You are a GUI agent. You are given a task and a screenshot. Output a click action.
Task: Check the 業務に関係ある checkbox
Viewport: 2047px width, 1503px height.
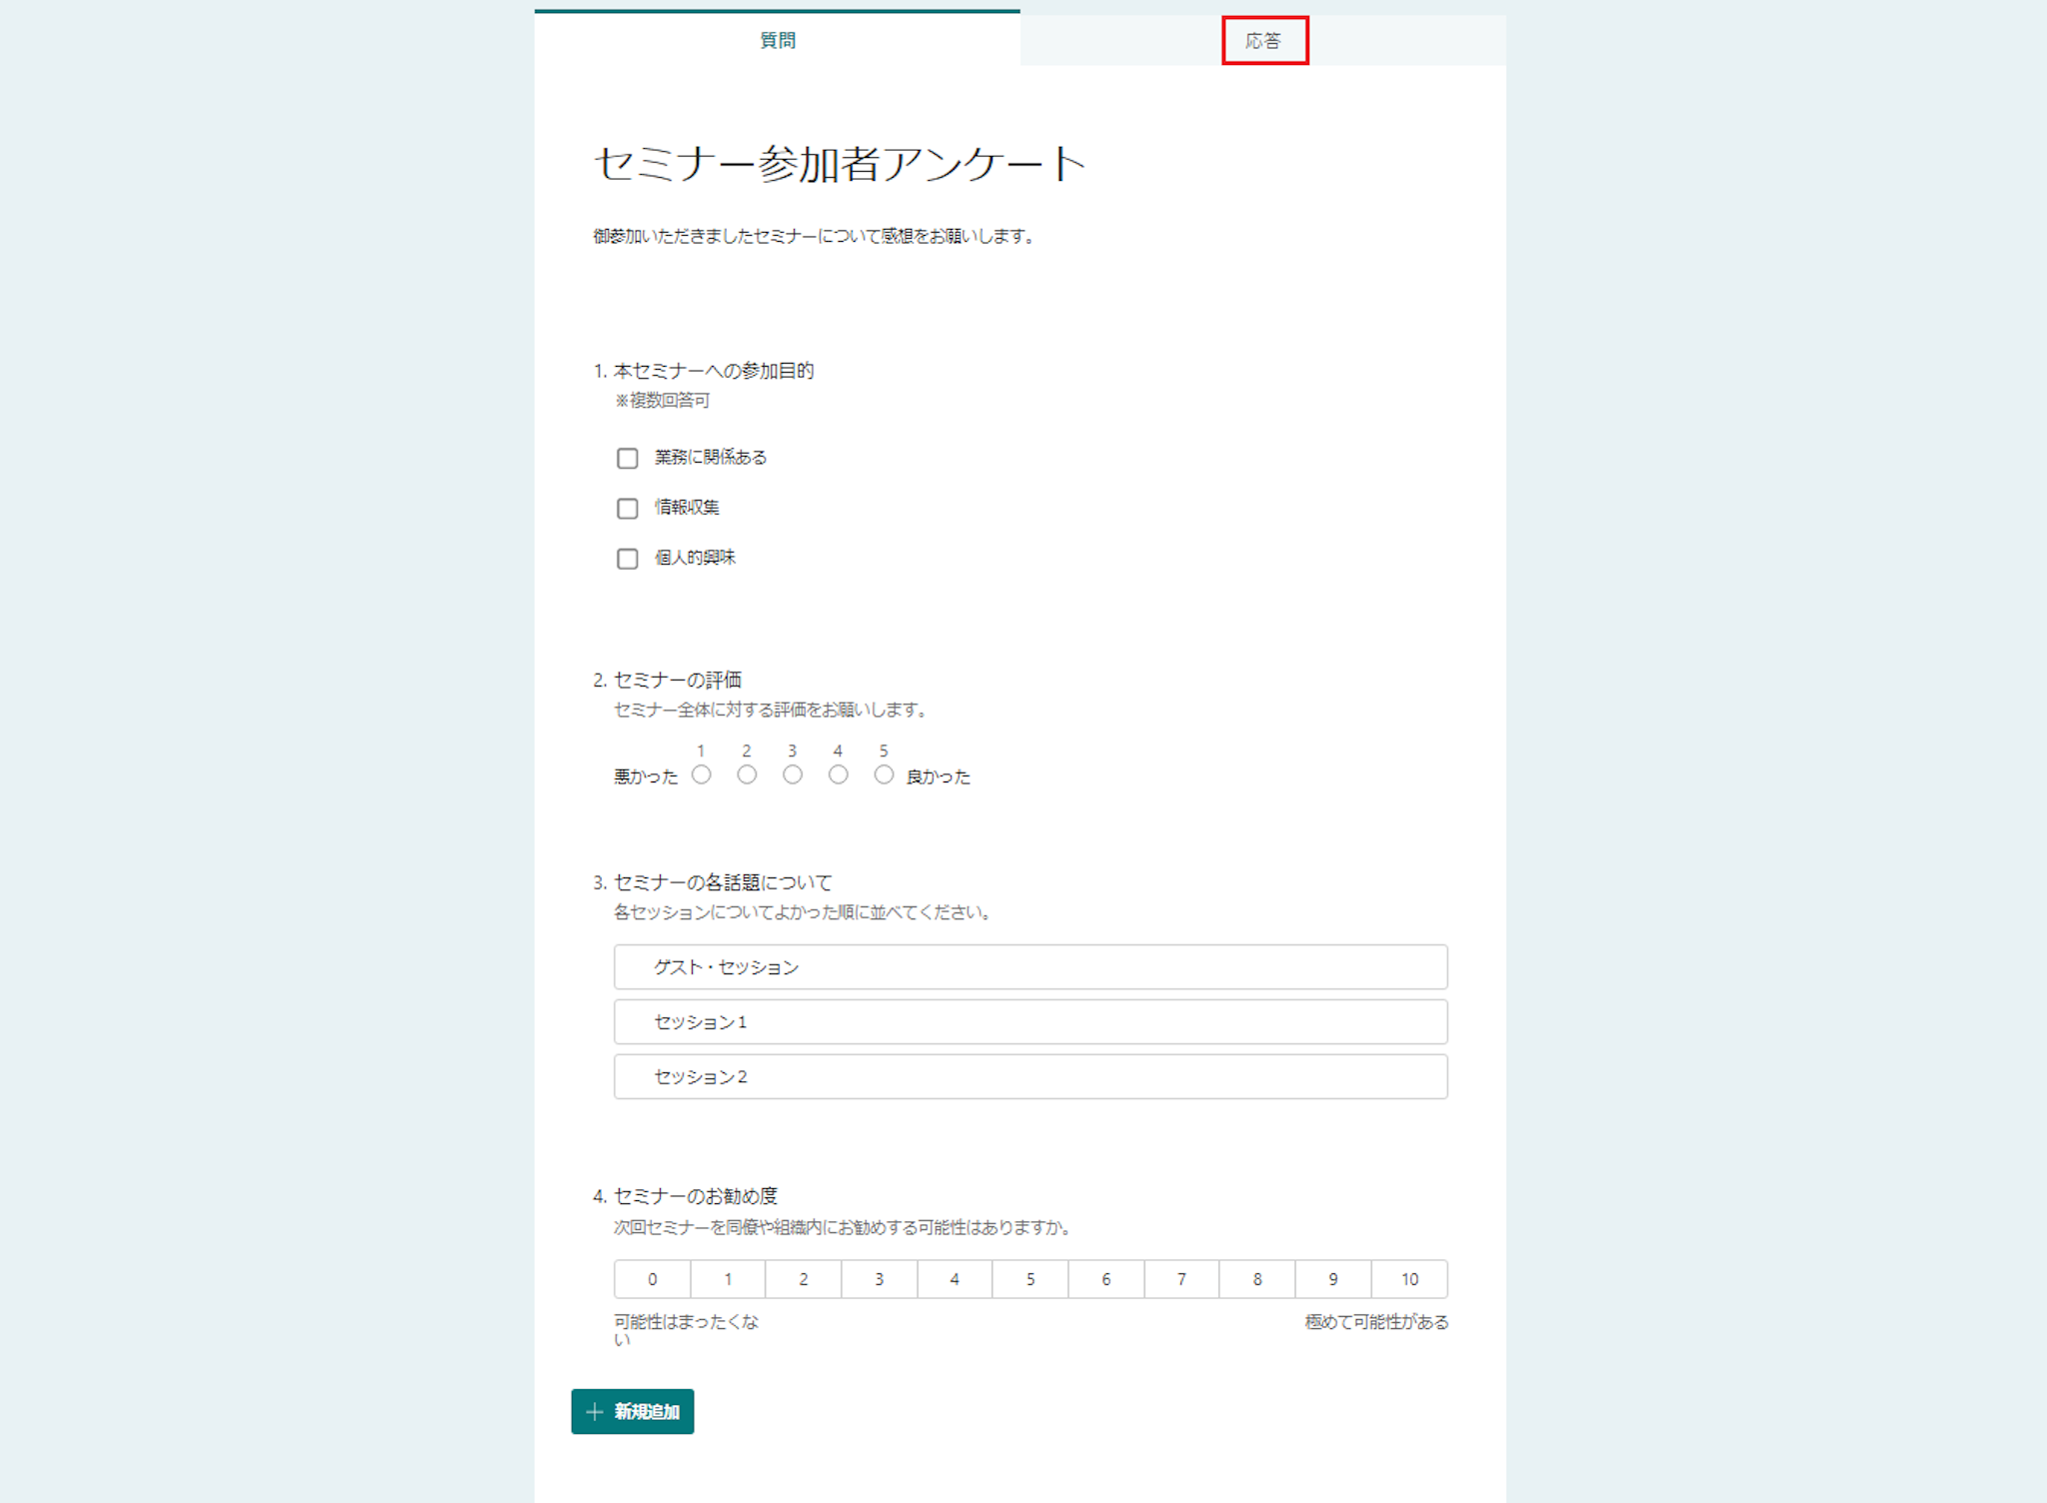627,458
